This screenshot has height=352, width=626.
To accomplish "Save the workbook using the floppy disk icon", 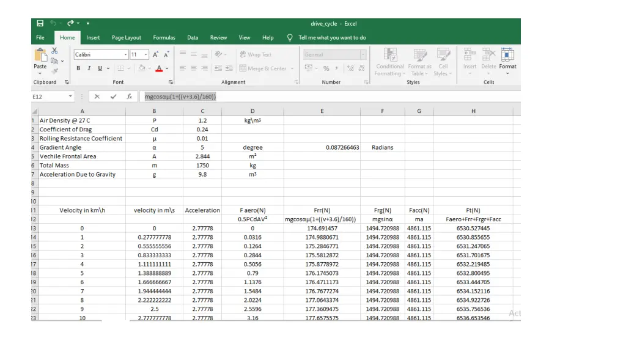I will pos(40,24).
